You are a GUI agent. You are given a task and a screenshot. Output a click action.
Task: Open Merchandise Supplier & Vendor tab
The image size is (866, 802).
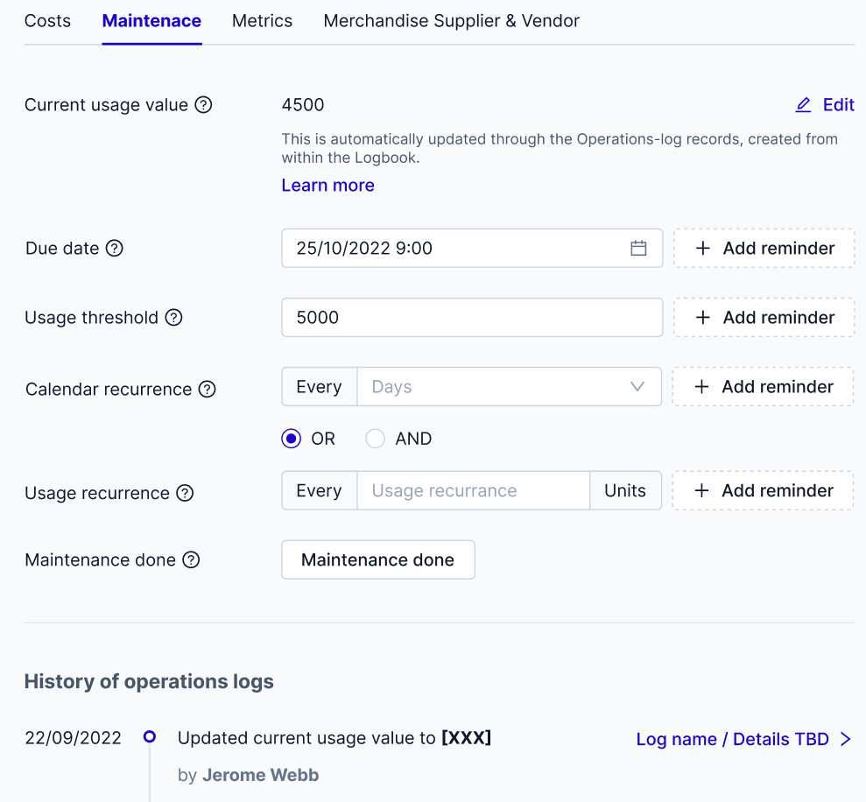tap(451, 20)
